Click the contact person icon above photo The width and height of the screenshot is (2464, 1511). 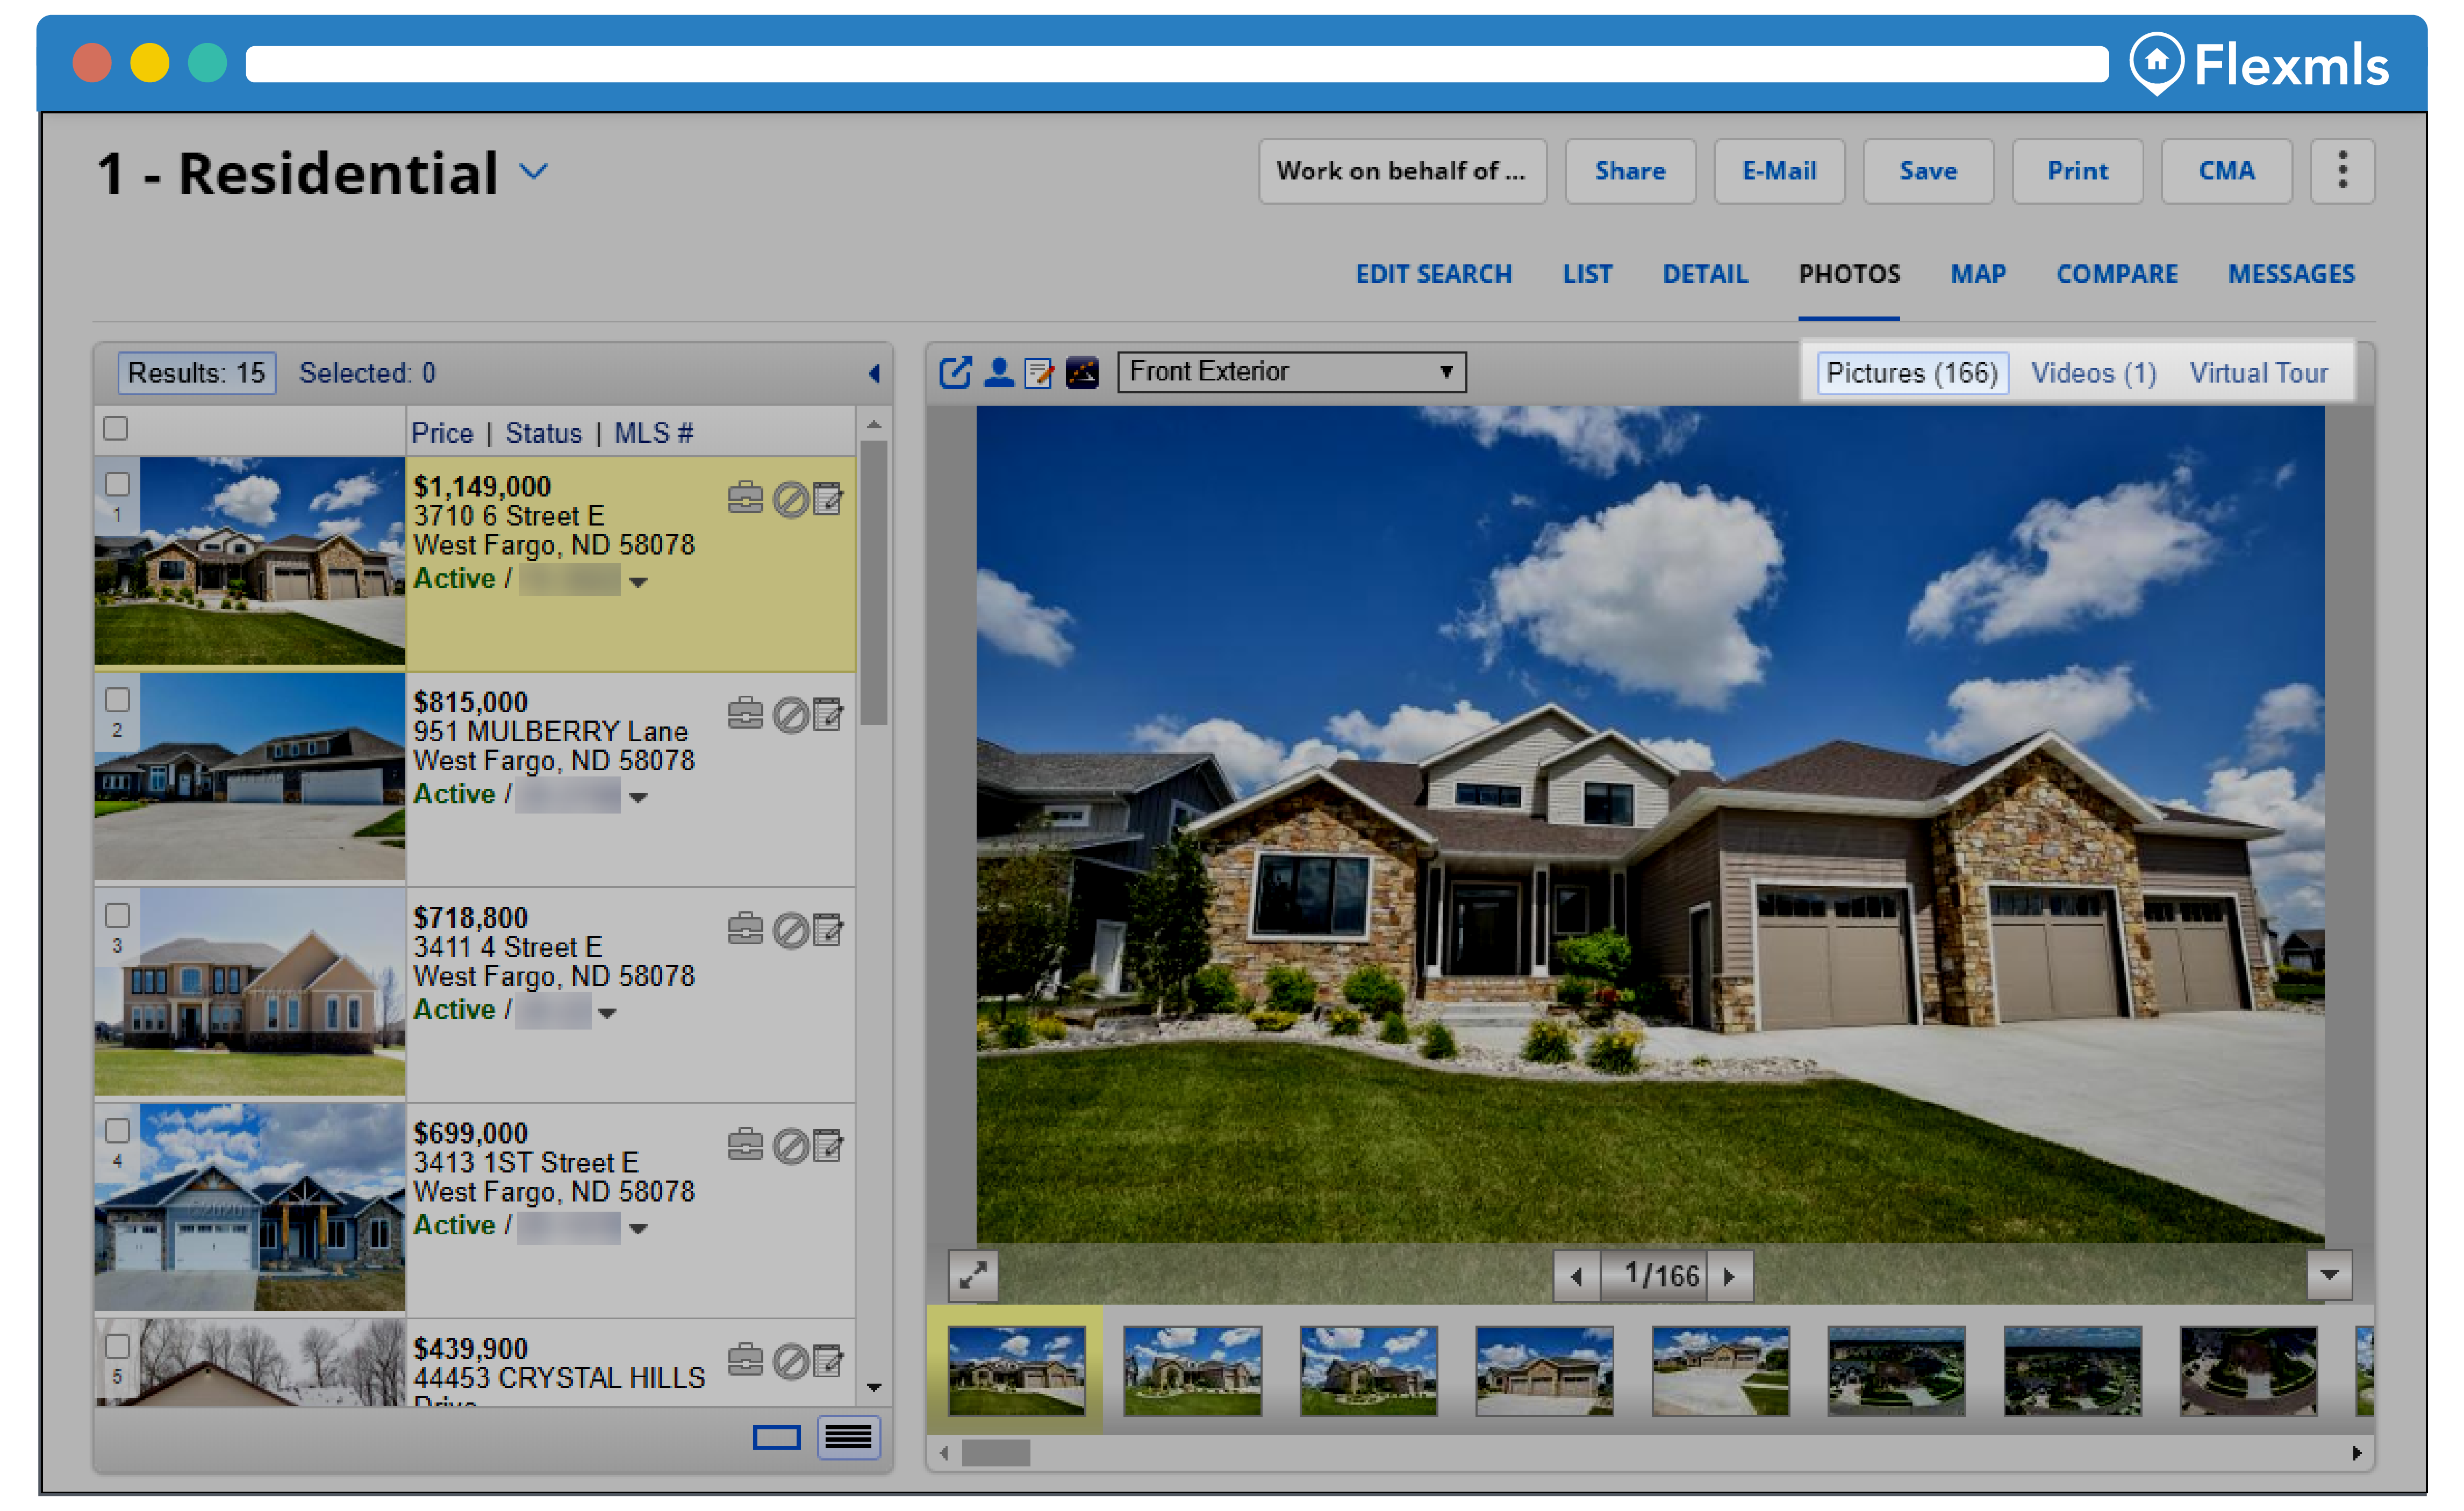pos(998,373)
